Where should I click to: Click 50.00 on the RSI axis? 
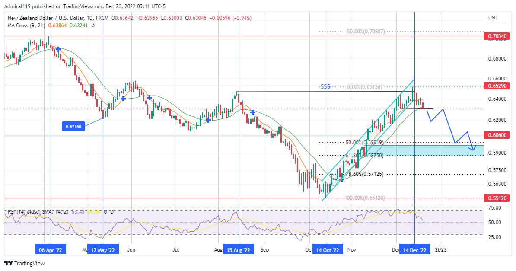(x=495, y=222)
